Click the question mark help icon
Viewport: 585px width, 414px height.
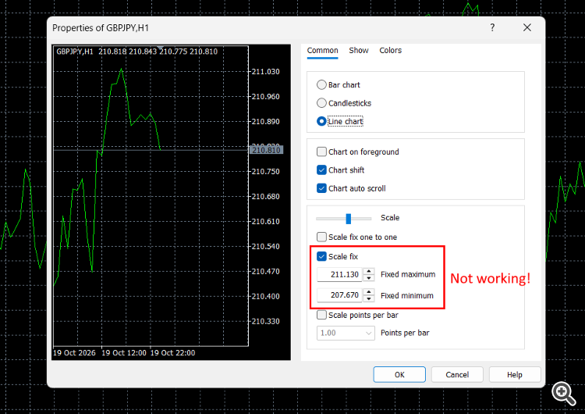(x=492, y=27)
